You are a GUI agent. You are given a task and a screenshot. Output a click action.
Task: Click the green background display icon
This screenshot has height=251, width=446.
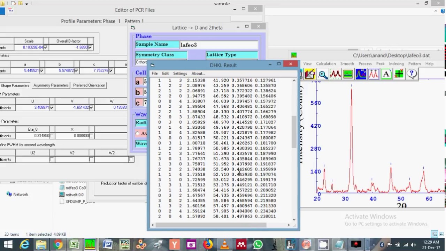[x=348, y=74]
